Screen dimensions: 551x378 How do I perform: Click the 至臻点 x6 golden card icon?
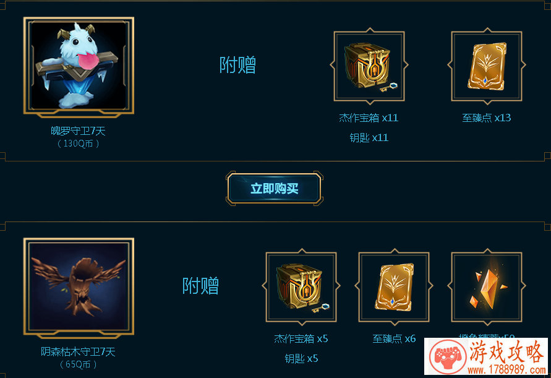pos(394,287)
